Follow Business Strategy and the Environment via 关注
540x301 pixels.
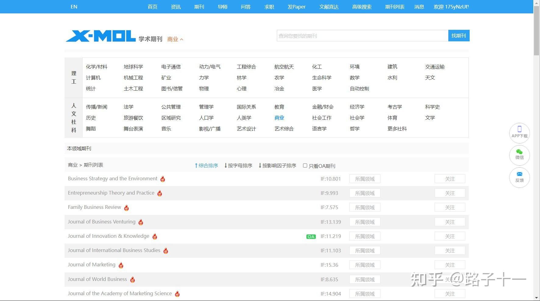point(450,178)
